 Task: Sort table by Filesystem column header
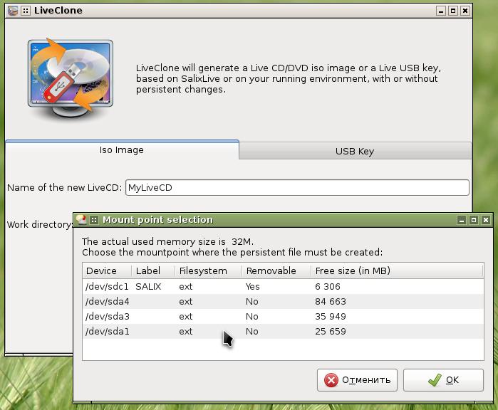tap(208, 270)
